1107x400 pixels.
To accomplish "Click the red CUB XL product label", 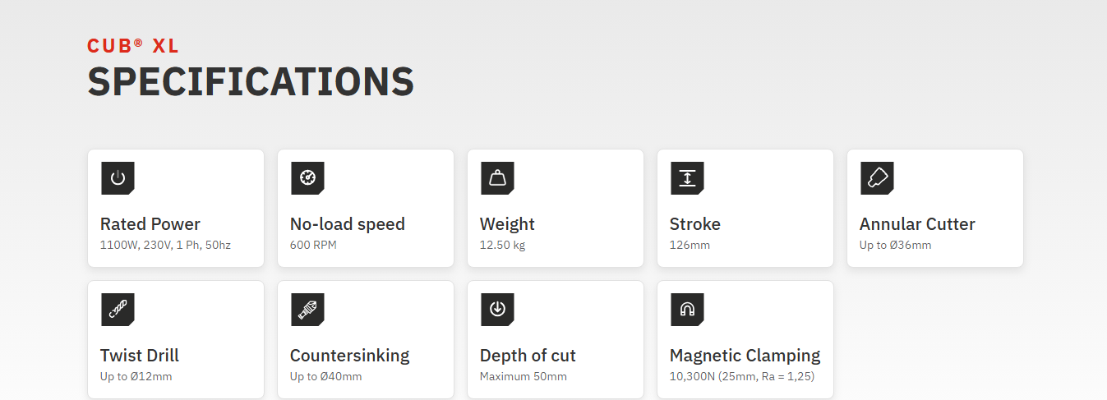I will pyautogui.click(x=133, y=46).
